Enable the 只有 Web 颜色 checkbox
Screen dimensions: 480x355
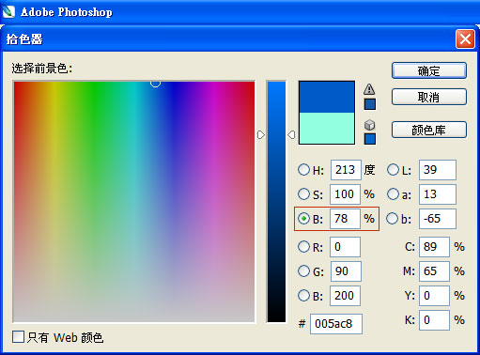click(x=18, y=337)
